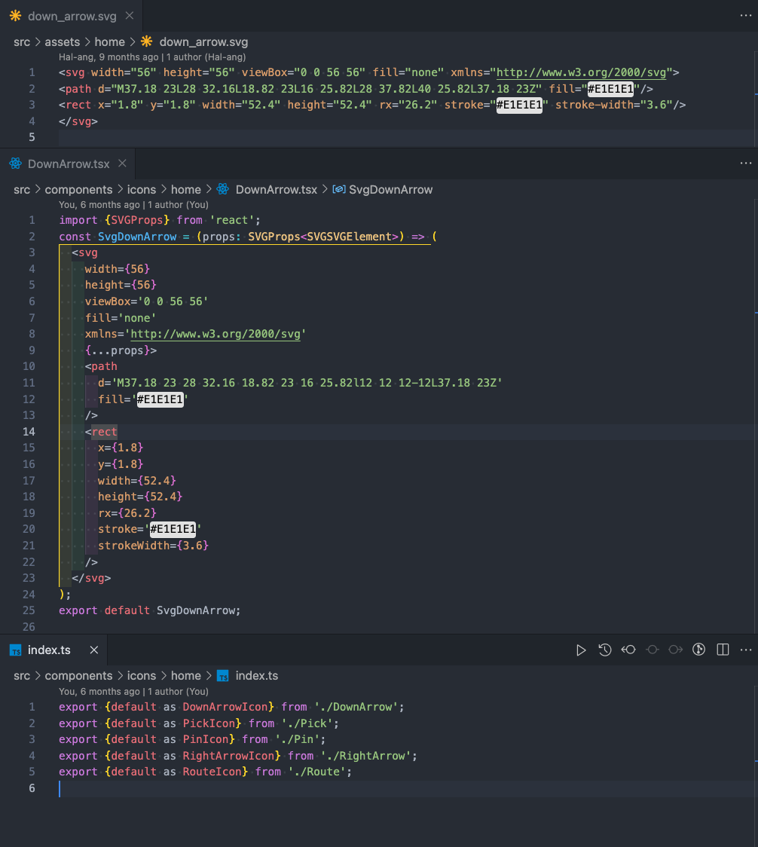758x847 pixels.
Task: Open the w3.org link in down_arrow.svg
Action: click(582, 72)
